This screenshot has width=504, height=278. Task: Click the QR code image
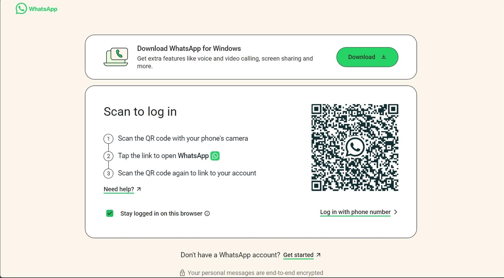[355, 148]
